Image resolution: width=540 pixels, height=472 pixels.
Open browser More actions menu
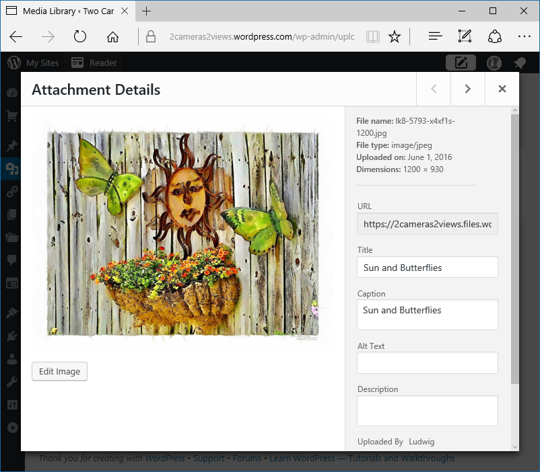click(525, 36)
